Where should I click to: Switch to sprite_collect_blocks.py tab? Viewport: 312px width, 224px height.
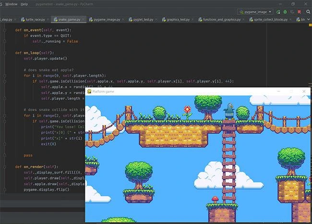(x=271, y=20)
